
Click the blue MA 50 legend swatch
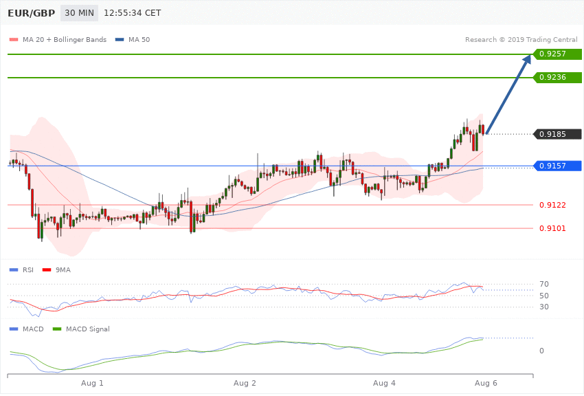click(x=120, y=39)
